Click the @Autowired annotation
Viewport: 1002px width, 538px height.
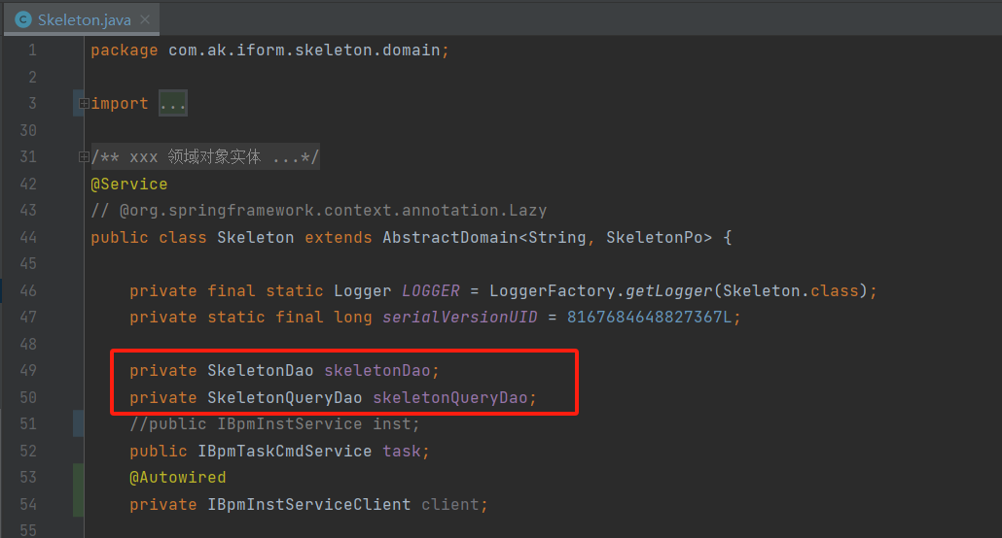tap(177, 478)
